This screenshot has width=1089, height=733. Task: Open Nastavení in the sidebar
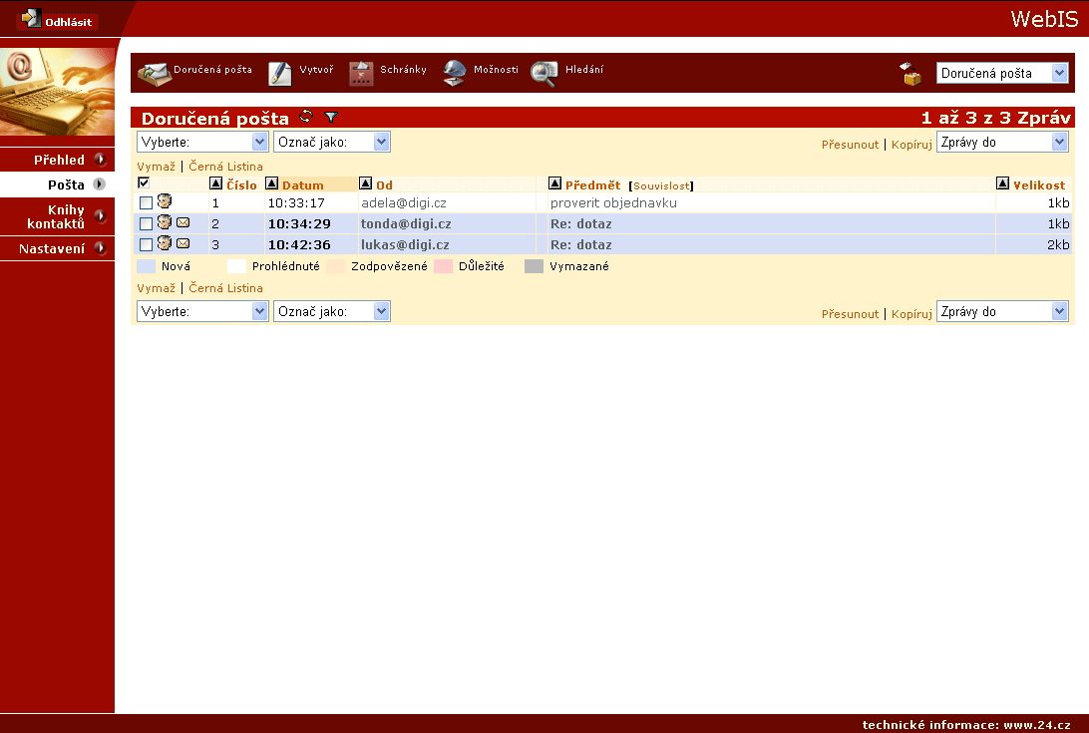pyautogui.click(x=52, y=248)
